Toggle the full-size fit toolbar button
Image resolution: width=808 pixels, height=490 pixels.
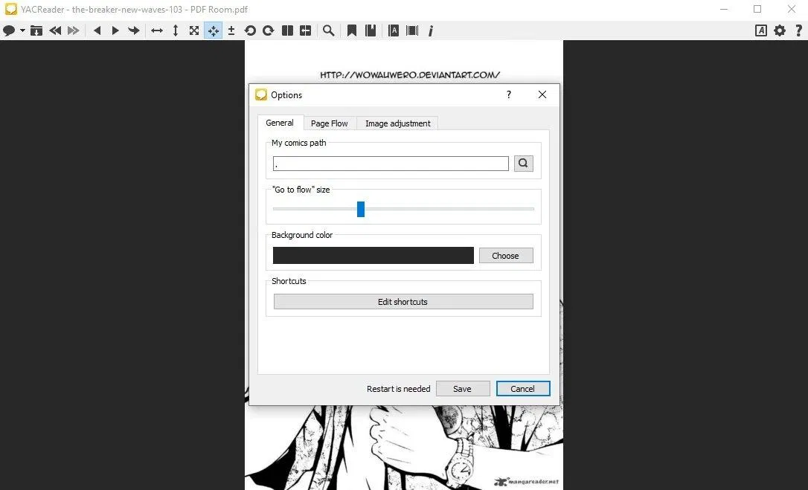click(x=194, y=30)
